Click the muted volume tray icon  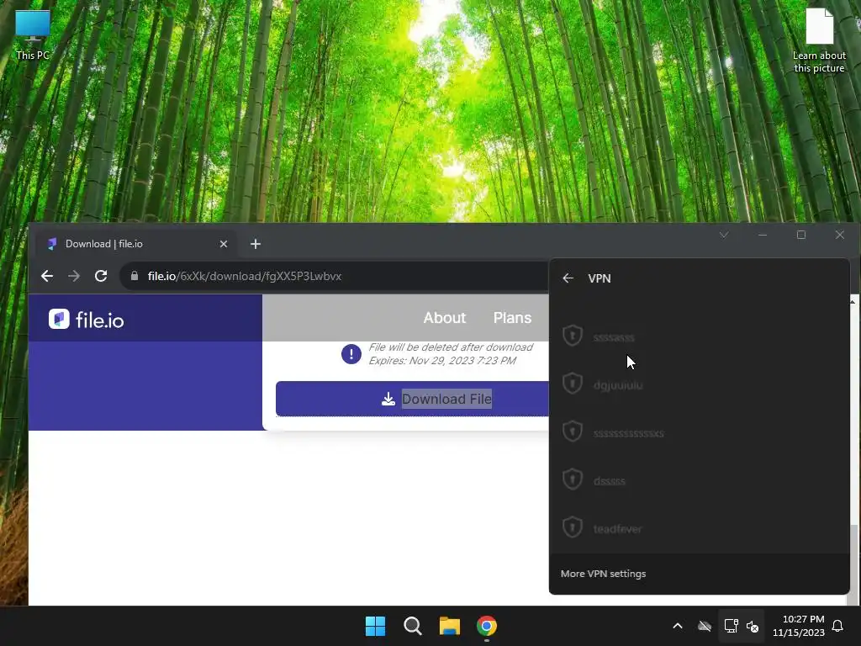(x=753, y=626)
